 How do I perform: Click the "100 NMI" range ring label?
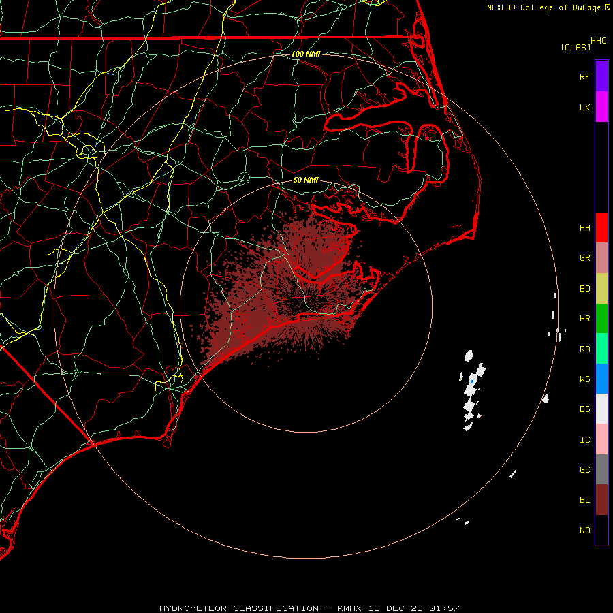(306, 54)
